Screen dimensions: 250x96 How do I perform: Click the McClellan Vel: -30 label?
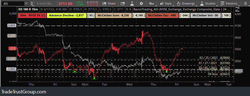pos(205,16)
